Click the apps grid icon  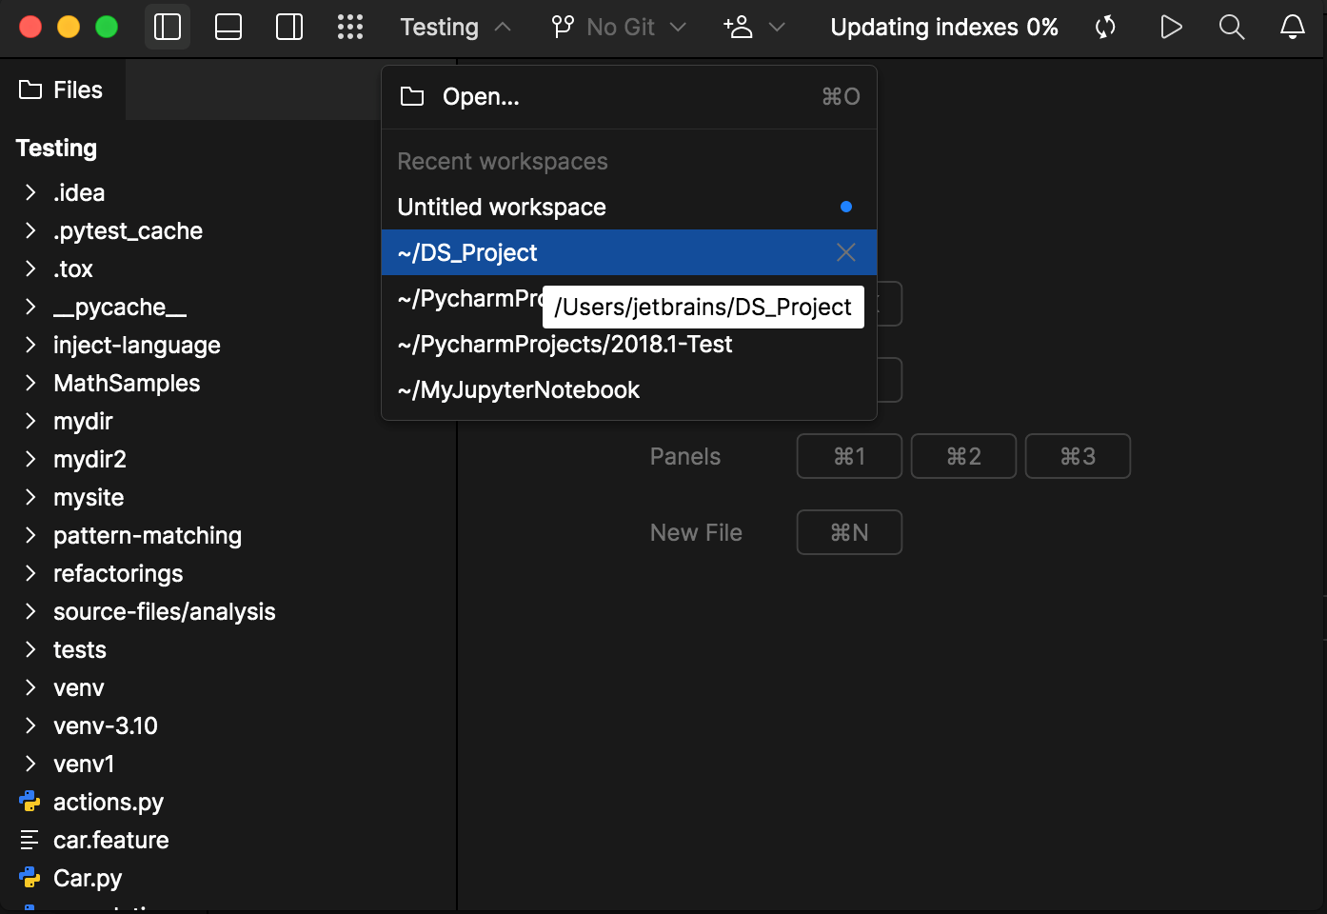[350, 27]
